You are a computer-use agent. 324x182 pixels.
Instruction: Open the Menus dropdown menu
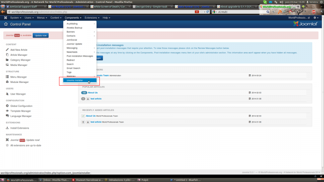(x=42, y=18)
